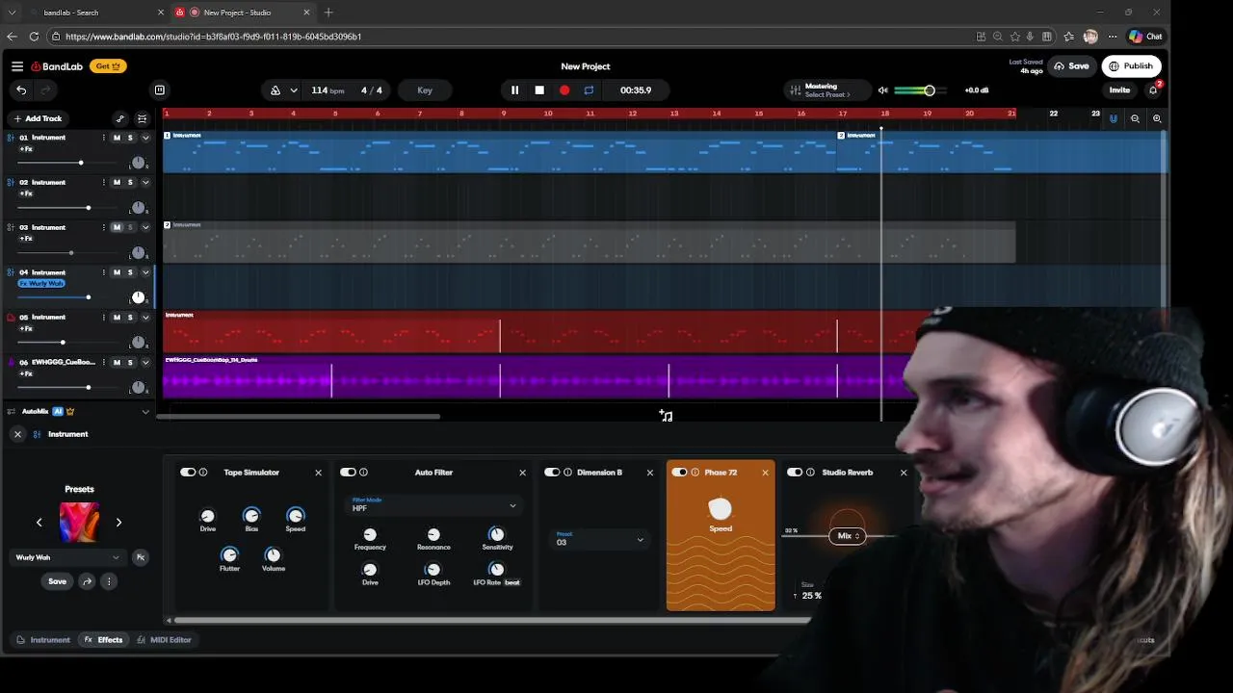Viewport: 1233px width, 693px height.
Task: Redo the last action
Action: coord(44,90)
